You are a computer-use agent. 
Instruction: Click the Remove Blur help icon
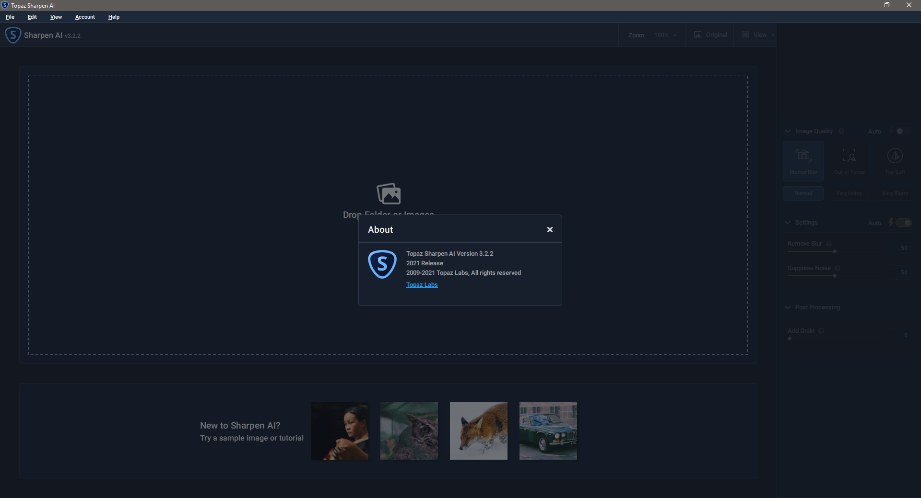pos(829,244)
